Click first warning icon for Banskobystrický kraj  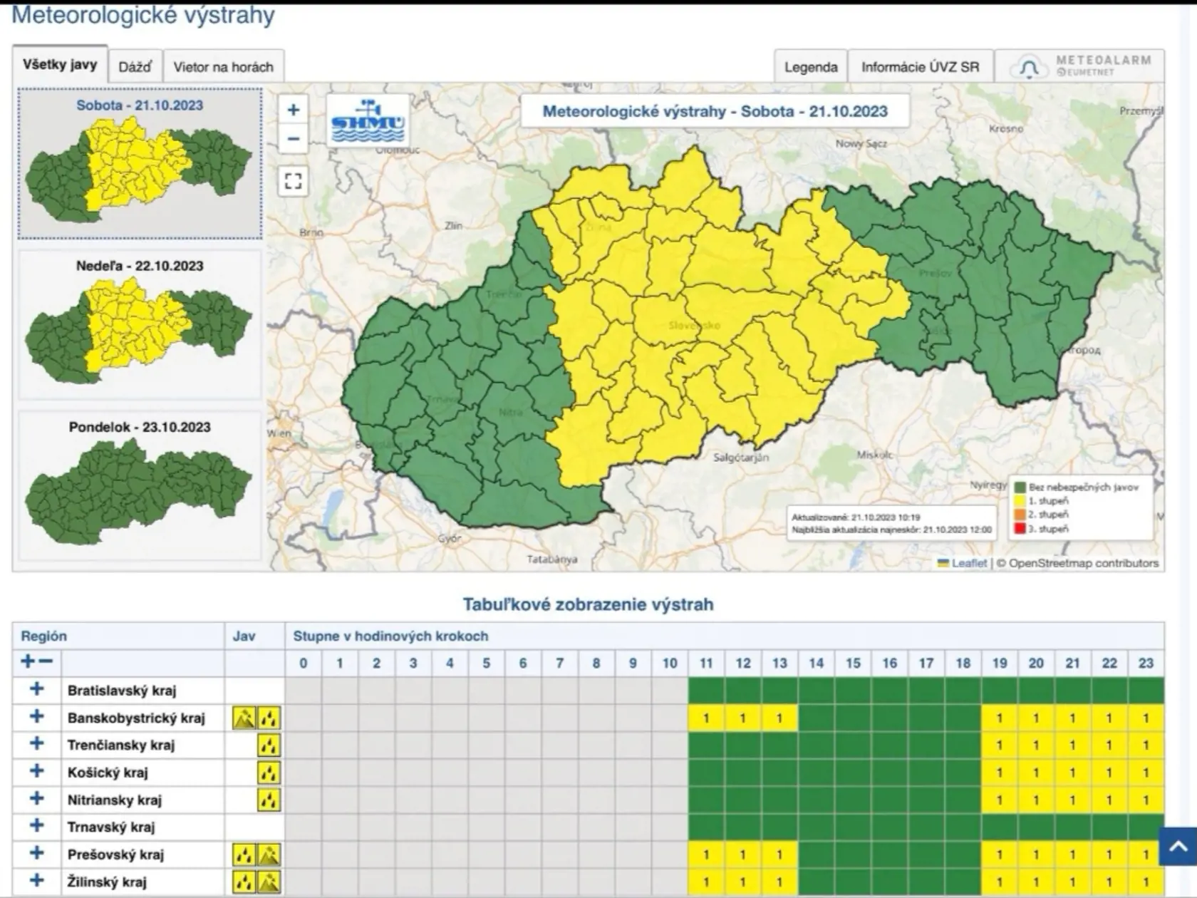(x=244, y=718)
